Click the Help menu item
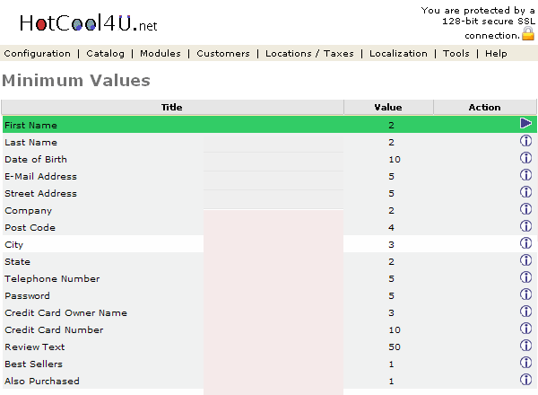This screenshot has width=538, height=395. tap(496, 54)
